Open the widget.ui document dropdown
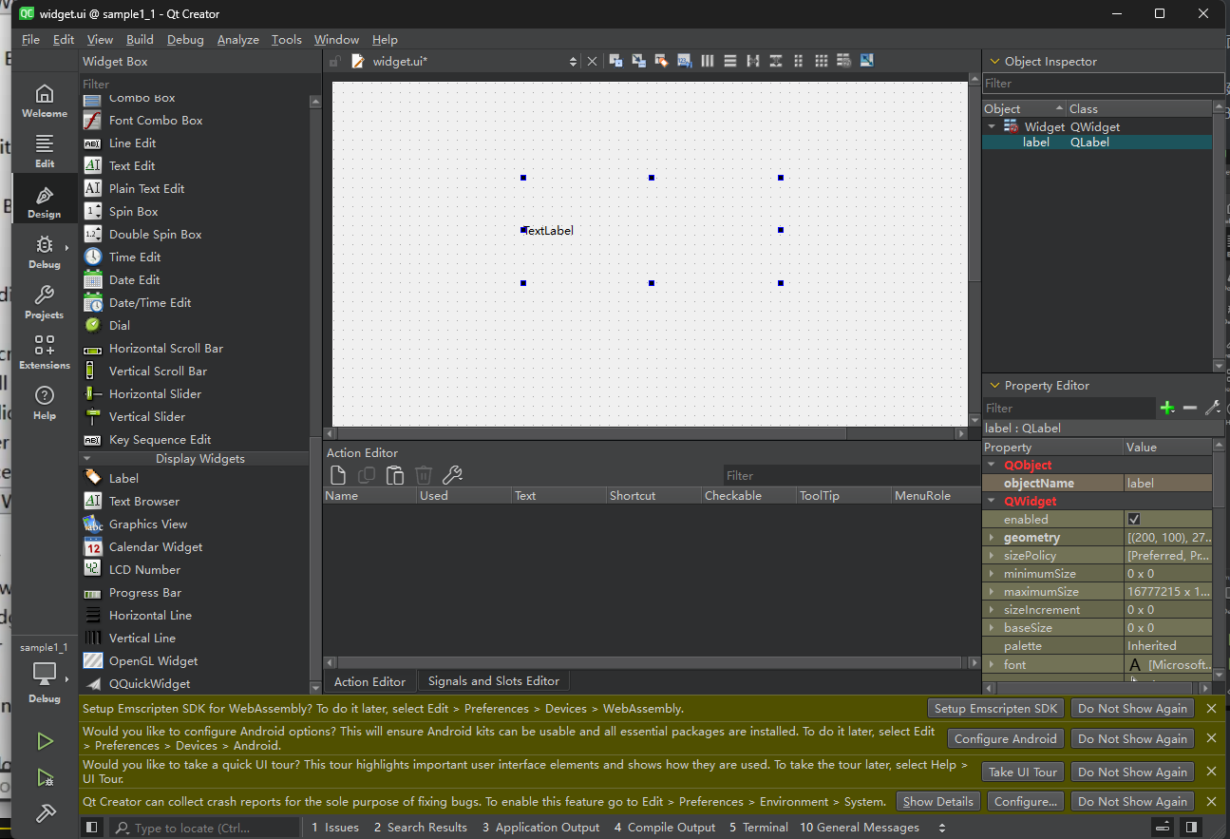 [x=573, y=62]
